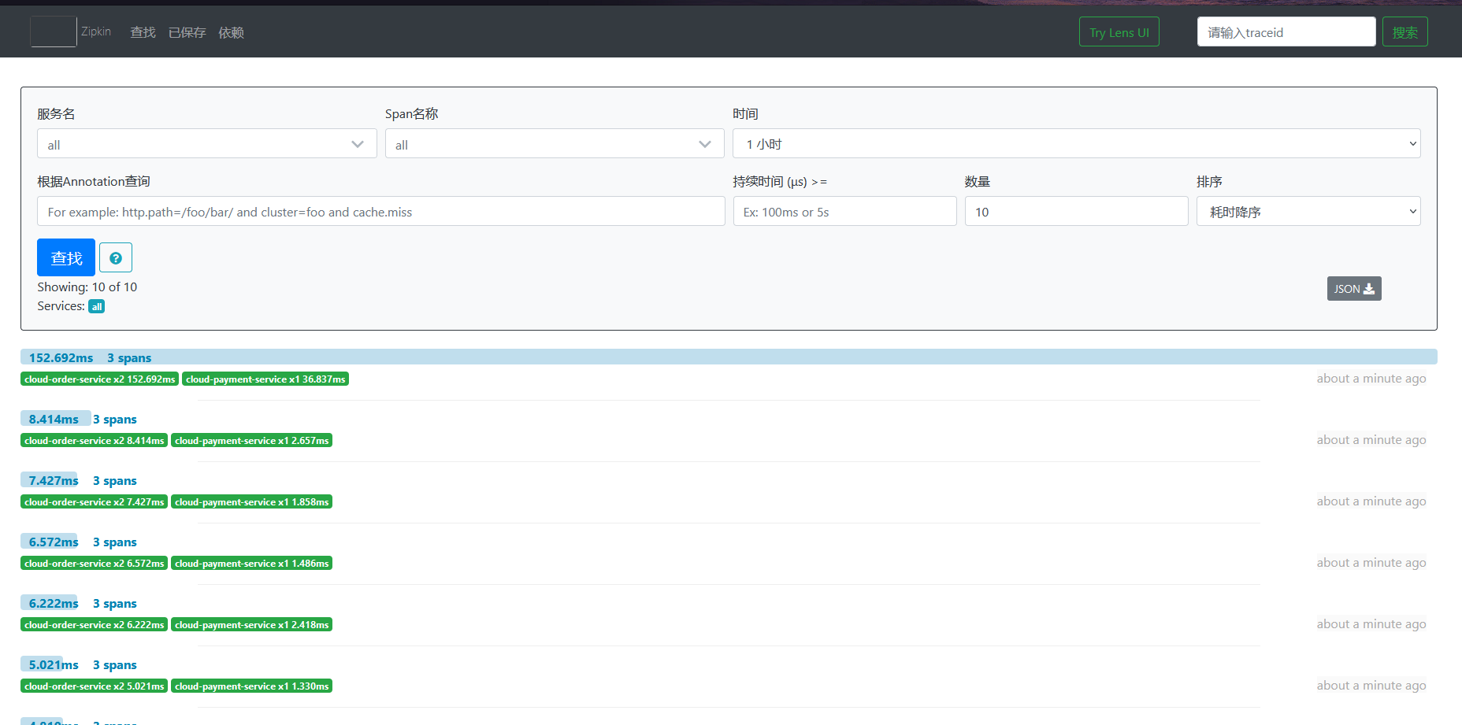Go to the 已保存 saved page
The image size is (1462, 725).
187,32
